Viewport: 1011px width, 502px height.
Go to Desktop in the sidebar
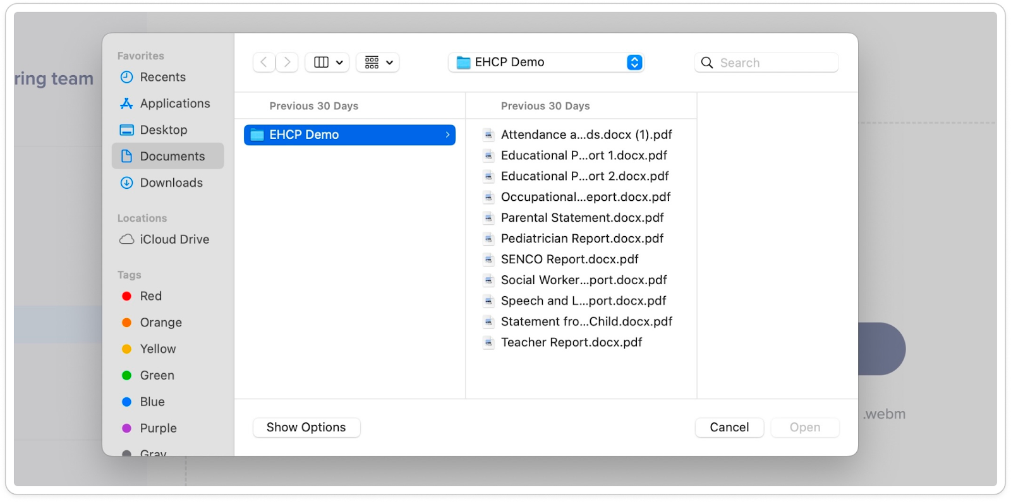tap(163, 130)
